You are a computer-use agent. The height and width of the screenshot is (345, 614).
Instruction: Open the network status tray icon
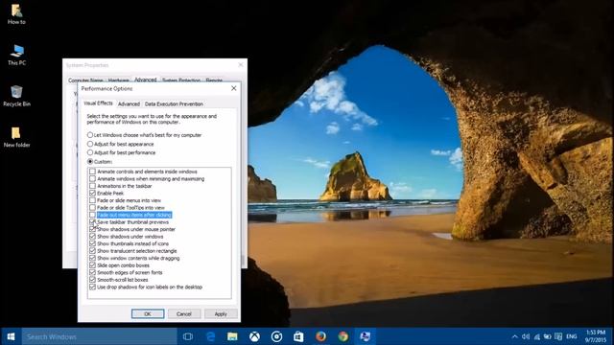(537, 336)
